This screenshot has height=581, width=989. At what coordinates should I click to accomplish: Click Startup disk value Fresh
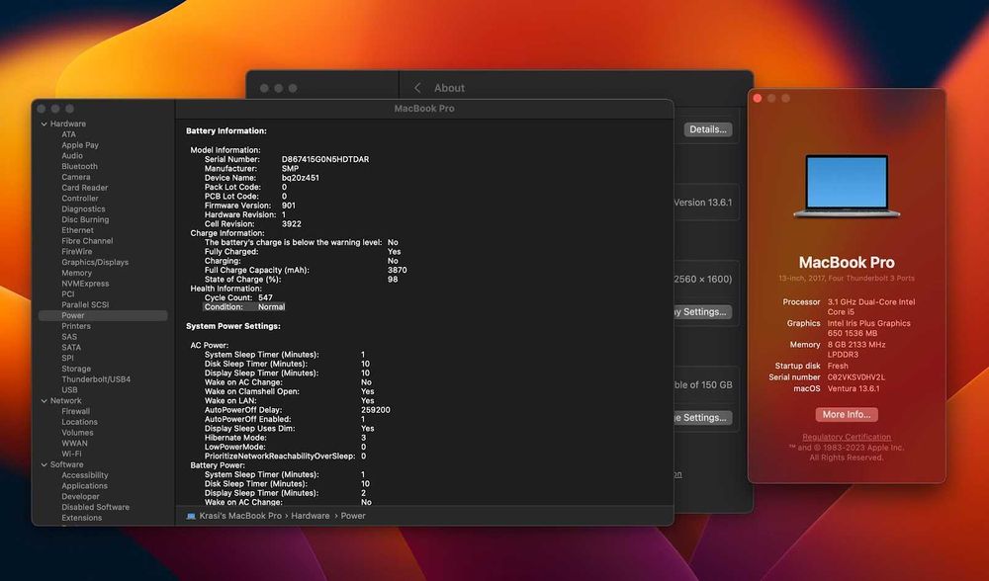point(838,367)
